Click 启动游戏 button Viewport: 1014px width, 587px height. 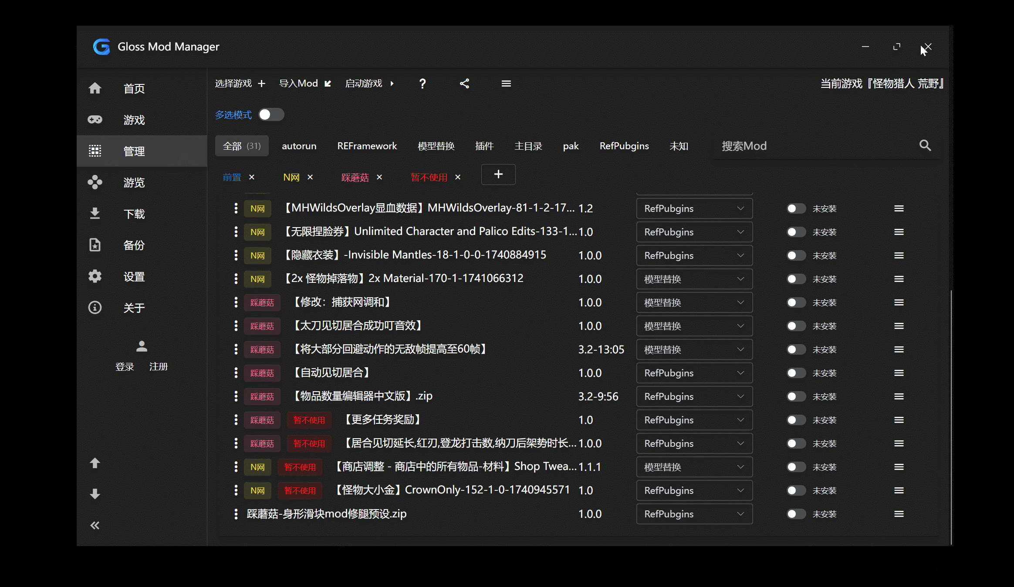pyautogui.click(x=370, y=84)
